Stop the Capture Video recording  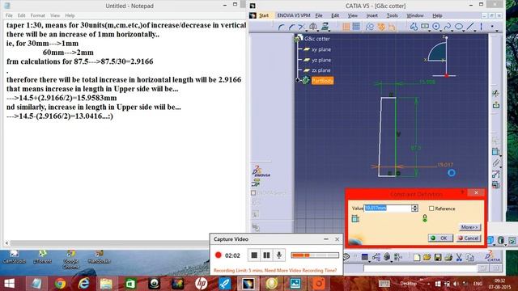click(x=254, y=255)
